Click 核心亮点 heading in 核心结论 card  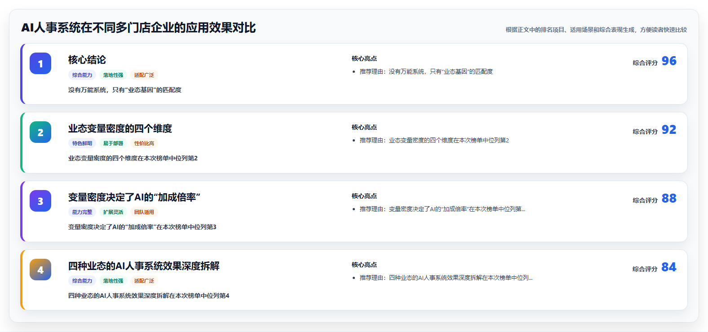coord(364,58)
